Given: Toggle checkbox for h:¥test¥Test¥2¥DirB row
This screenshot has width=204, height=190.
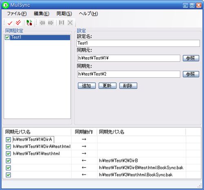Looking at the screenshot, I should tap(8, 161).
